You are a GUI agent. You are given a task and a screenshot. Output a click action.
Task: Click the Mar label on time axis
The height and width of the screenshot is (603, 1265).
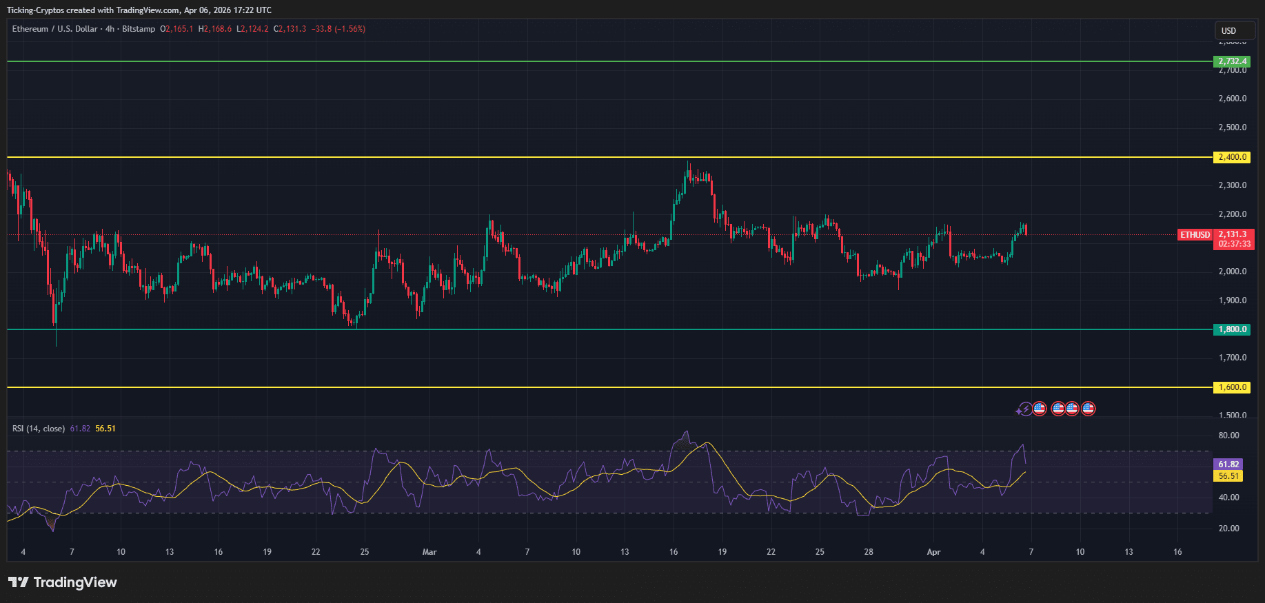pos(429,552)
